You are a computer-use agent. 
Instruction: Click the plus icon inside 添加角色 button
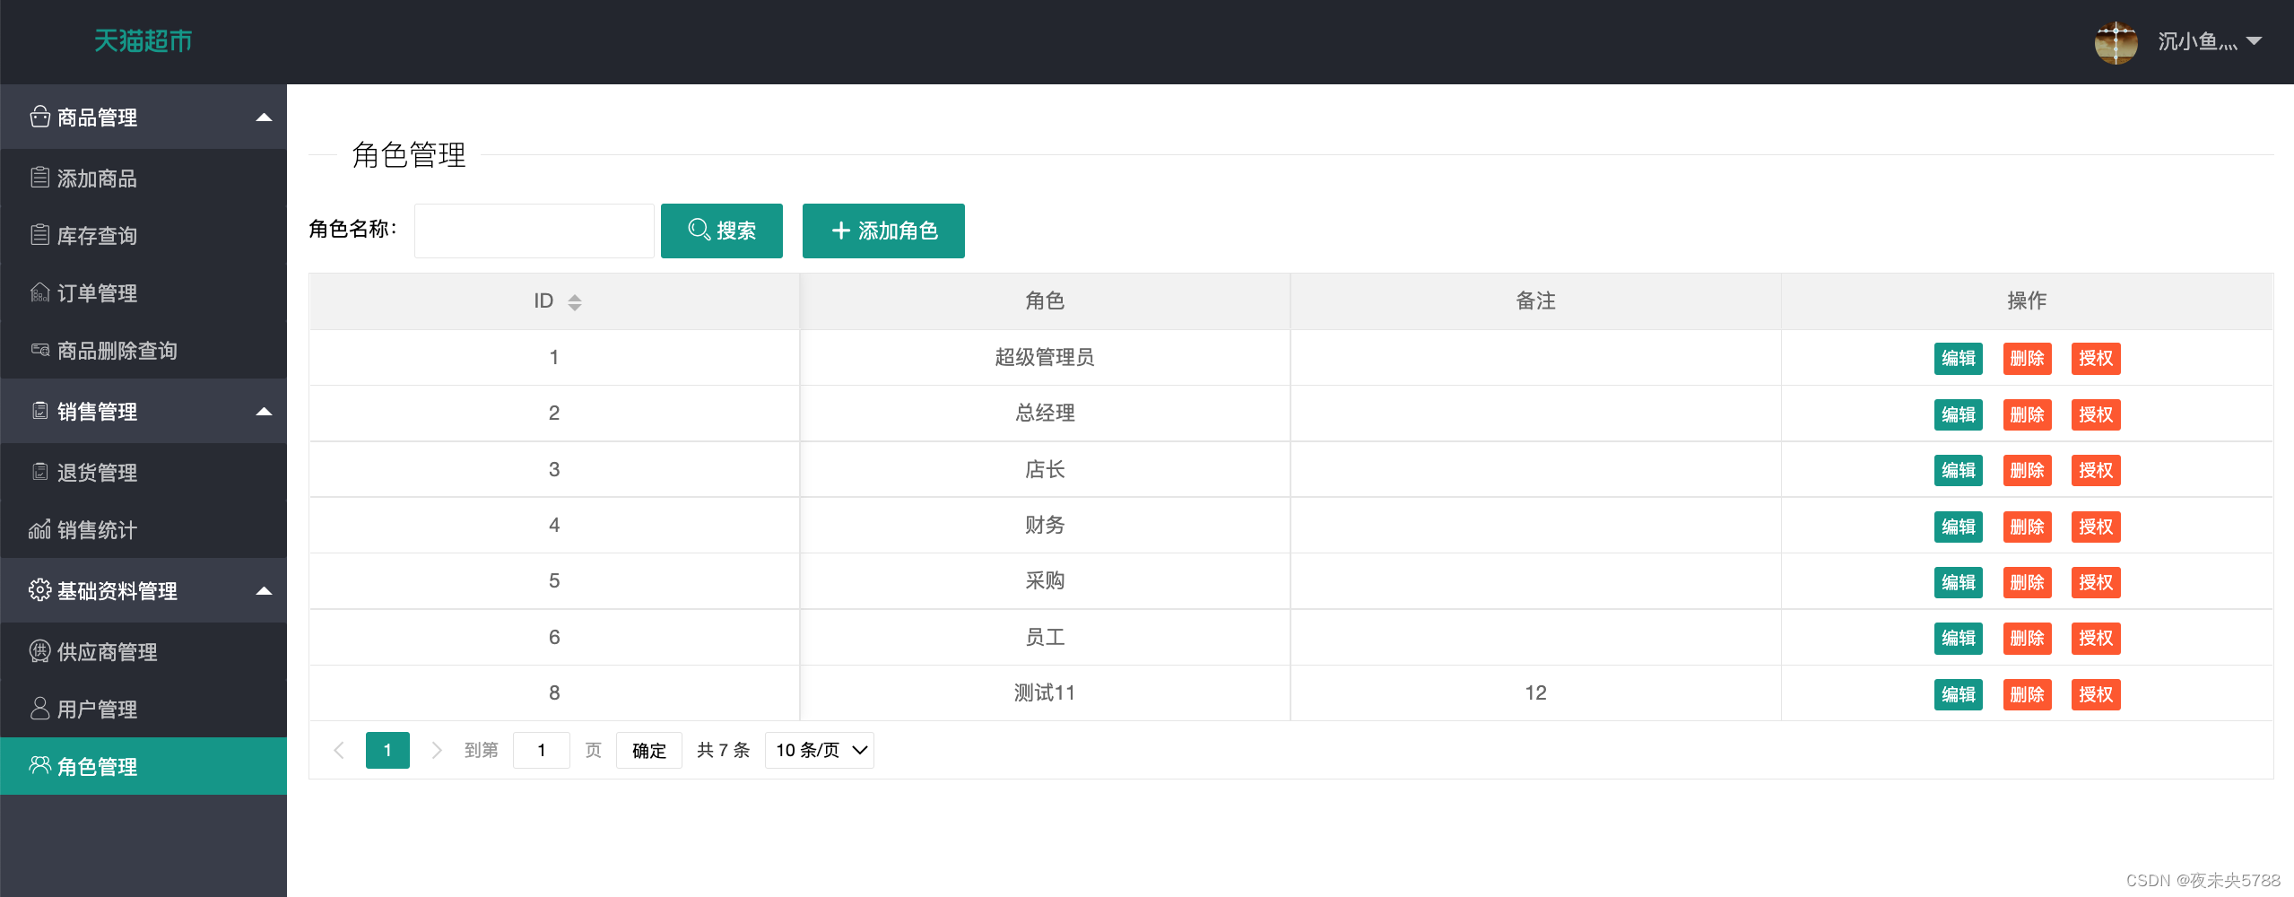click(x=839, y=231)
